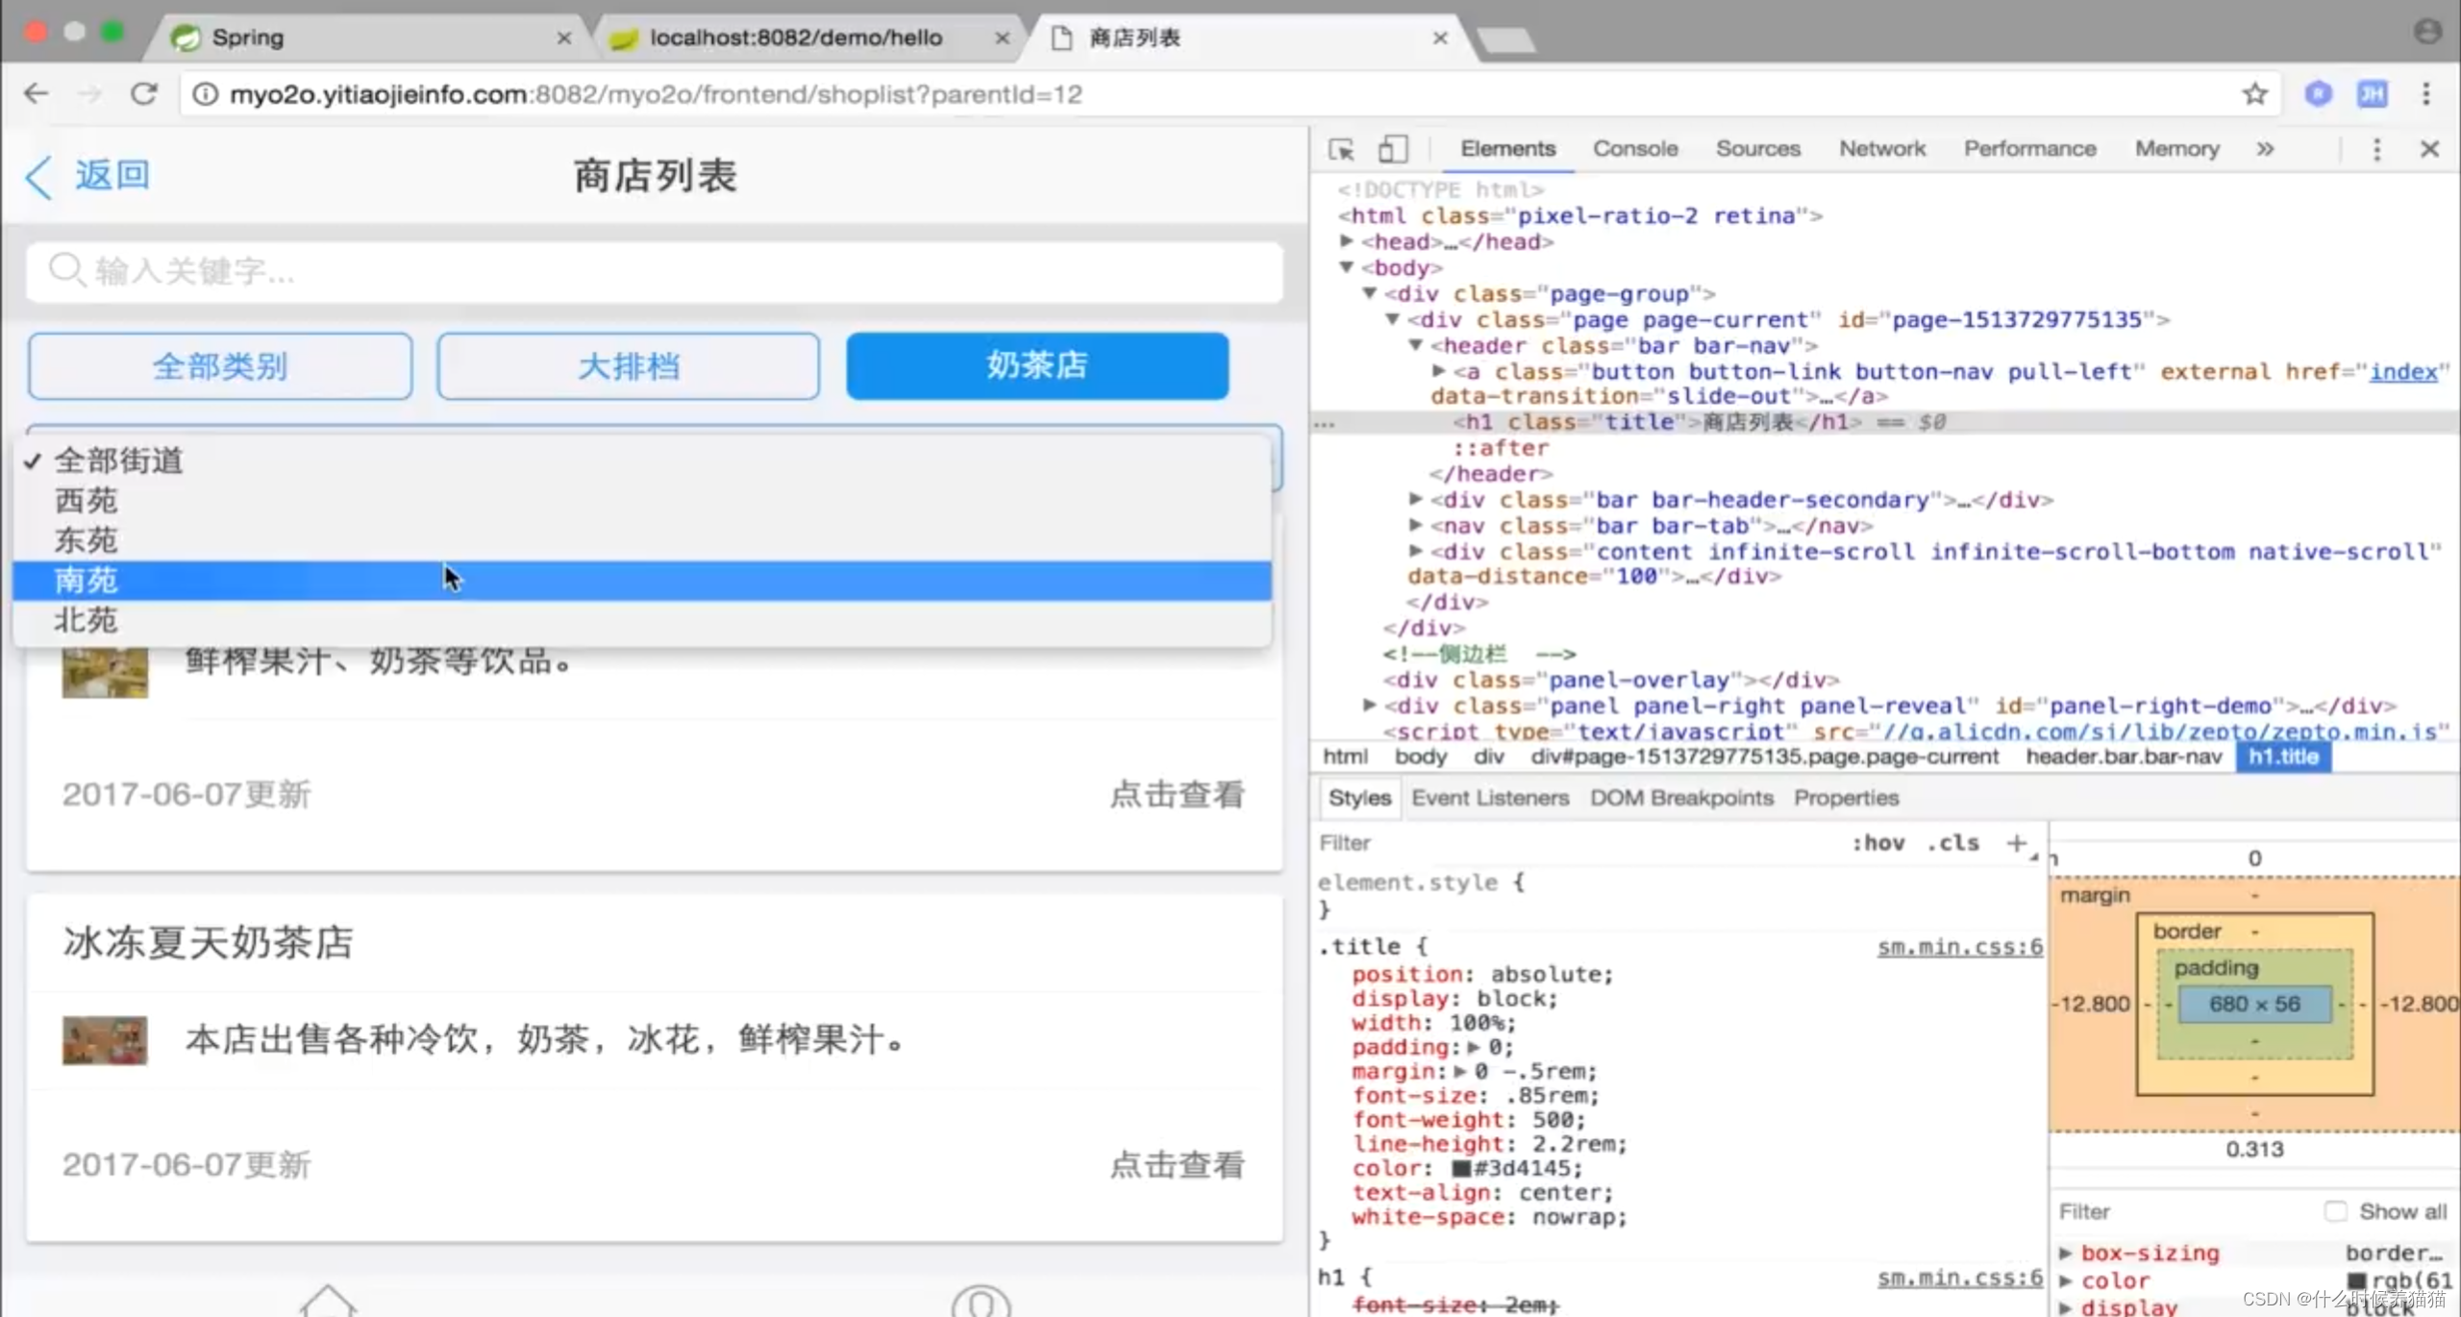Select 南苑 in the street dropdown
The image size is (2461, 1317).
[x=87, y=581]
